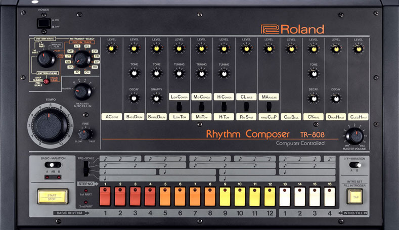Click the Cymbal DECAY knob
This screenshot has height=230, width=399.
[314, 99]
